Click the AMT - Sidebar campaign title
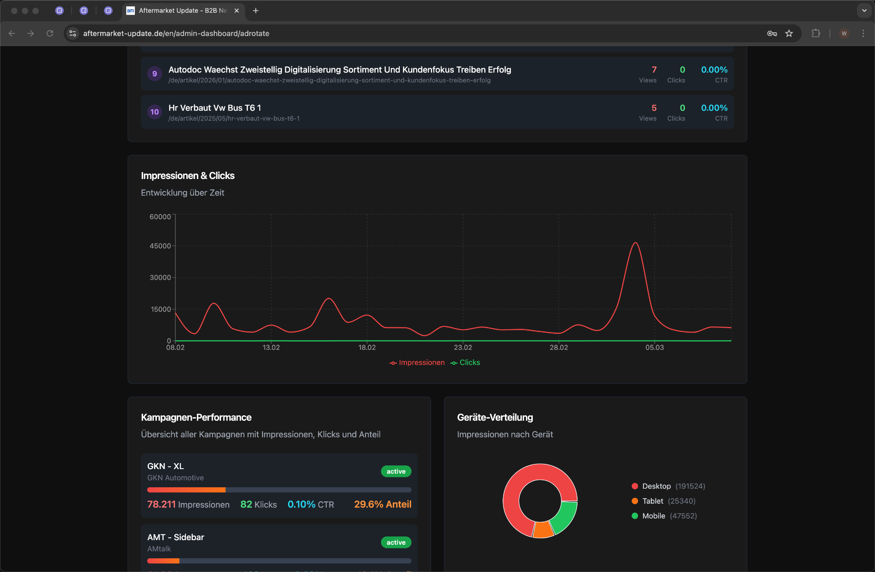This screenshot has width=875, height=572. [x=175, y=537]
